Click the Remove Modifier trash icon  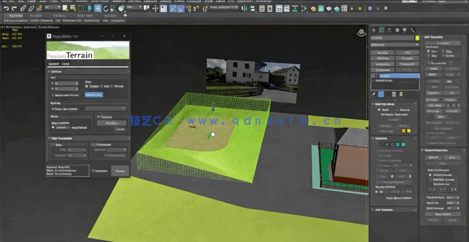pyautogui.click(x=394, y=94)
